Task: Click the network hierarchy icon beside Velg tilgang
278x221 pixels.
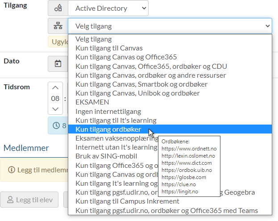Action: pyautogui.click(x=58, y=26)
